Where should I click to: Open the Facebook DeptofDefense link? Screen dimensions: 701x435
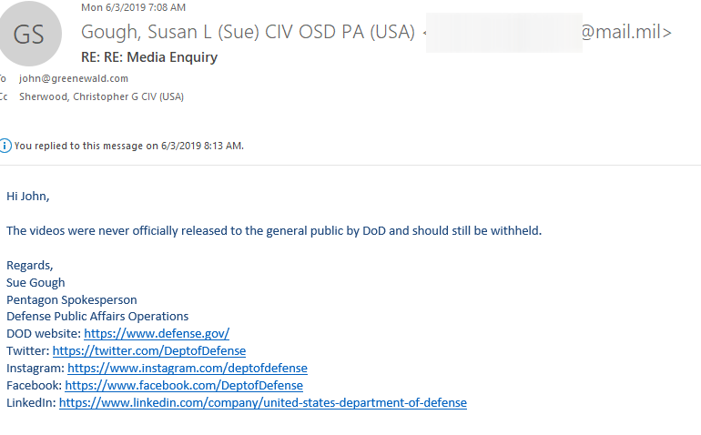pos(184,385)
